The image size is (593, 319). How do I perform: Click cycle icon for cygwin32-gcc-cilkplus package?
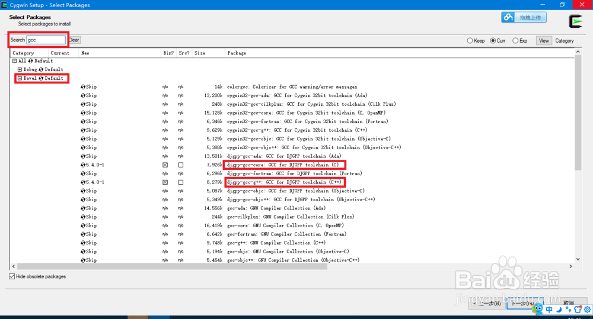[x=83, y=104]
